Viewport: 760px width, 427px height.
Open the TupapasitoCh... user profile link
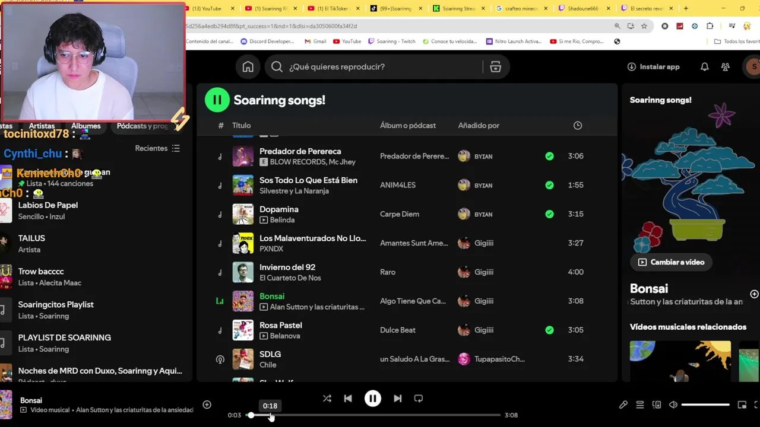pos(499,359)
